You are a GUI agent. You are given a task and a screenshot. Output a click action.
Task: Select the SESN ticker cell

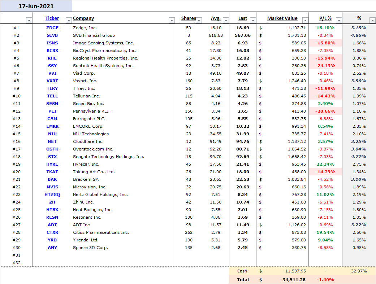52,104
